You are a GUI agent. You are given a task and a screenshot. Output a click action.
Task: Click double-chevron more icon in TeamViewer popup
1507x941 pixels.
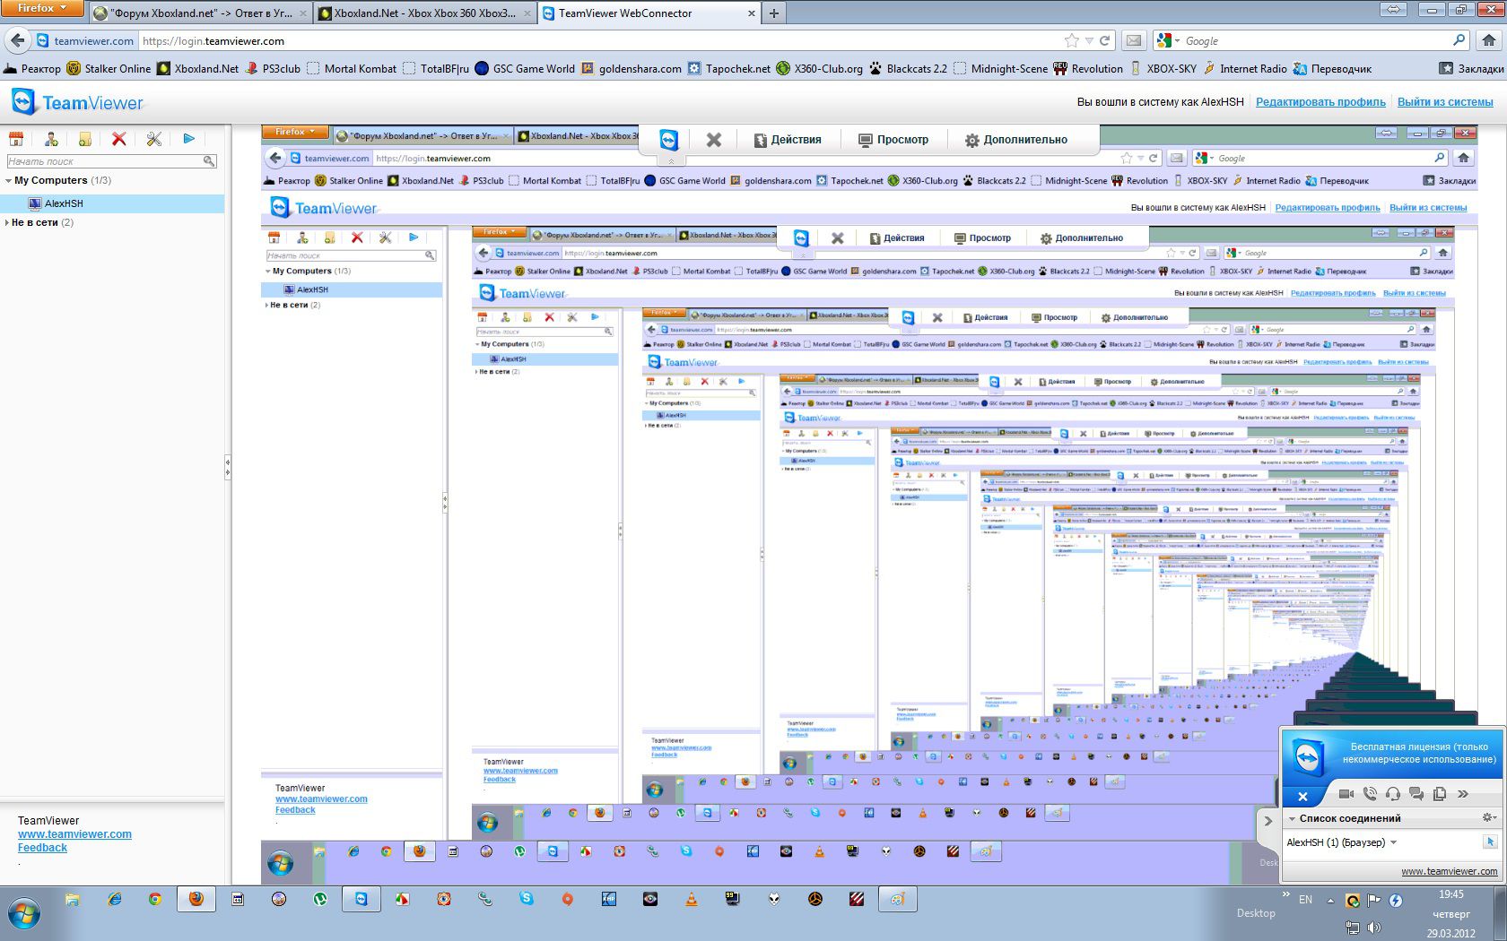point(1463,793)
